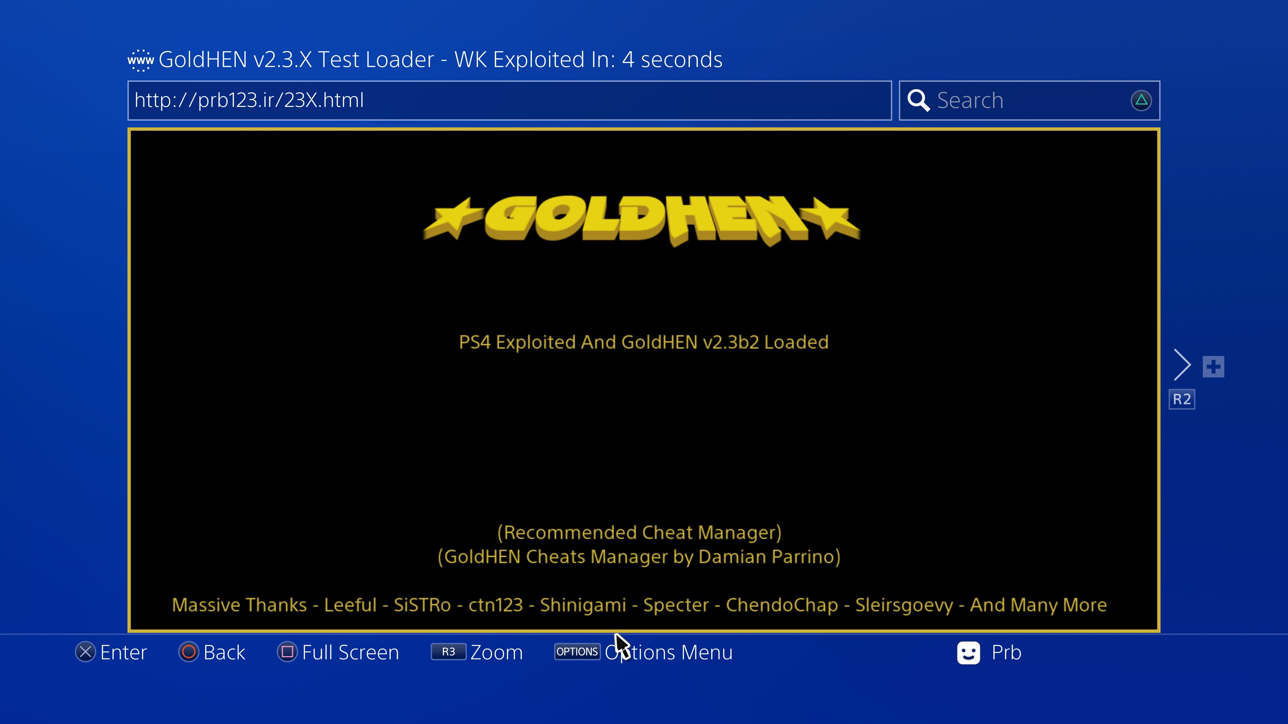Click the magnifying glass search icon
The width and height of the screenshot is (1288, 724).
pyautogui.click(x=918, y=101)
